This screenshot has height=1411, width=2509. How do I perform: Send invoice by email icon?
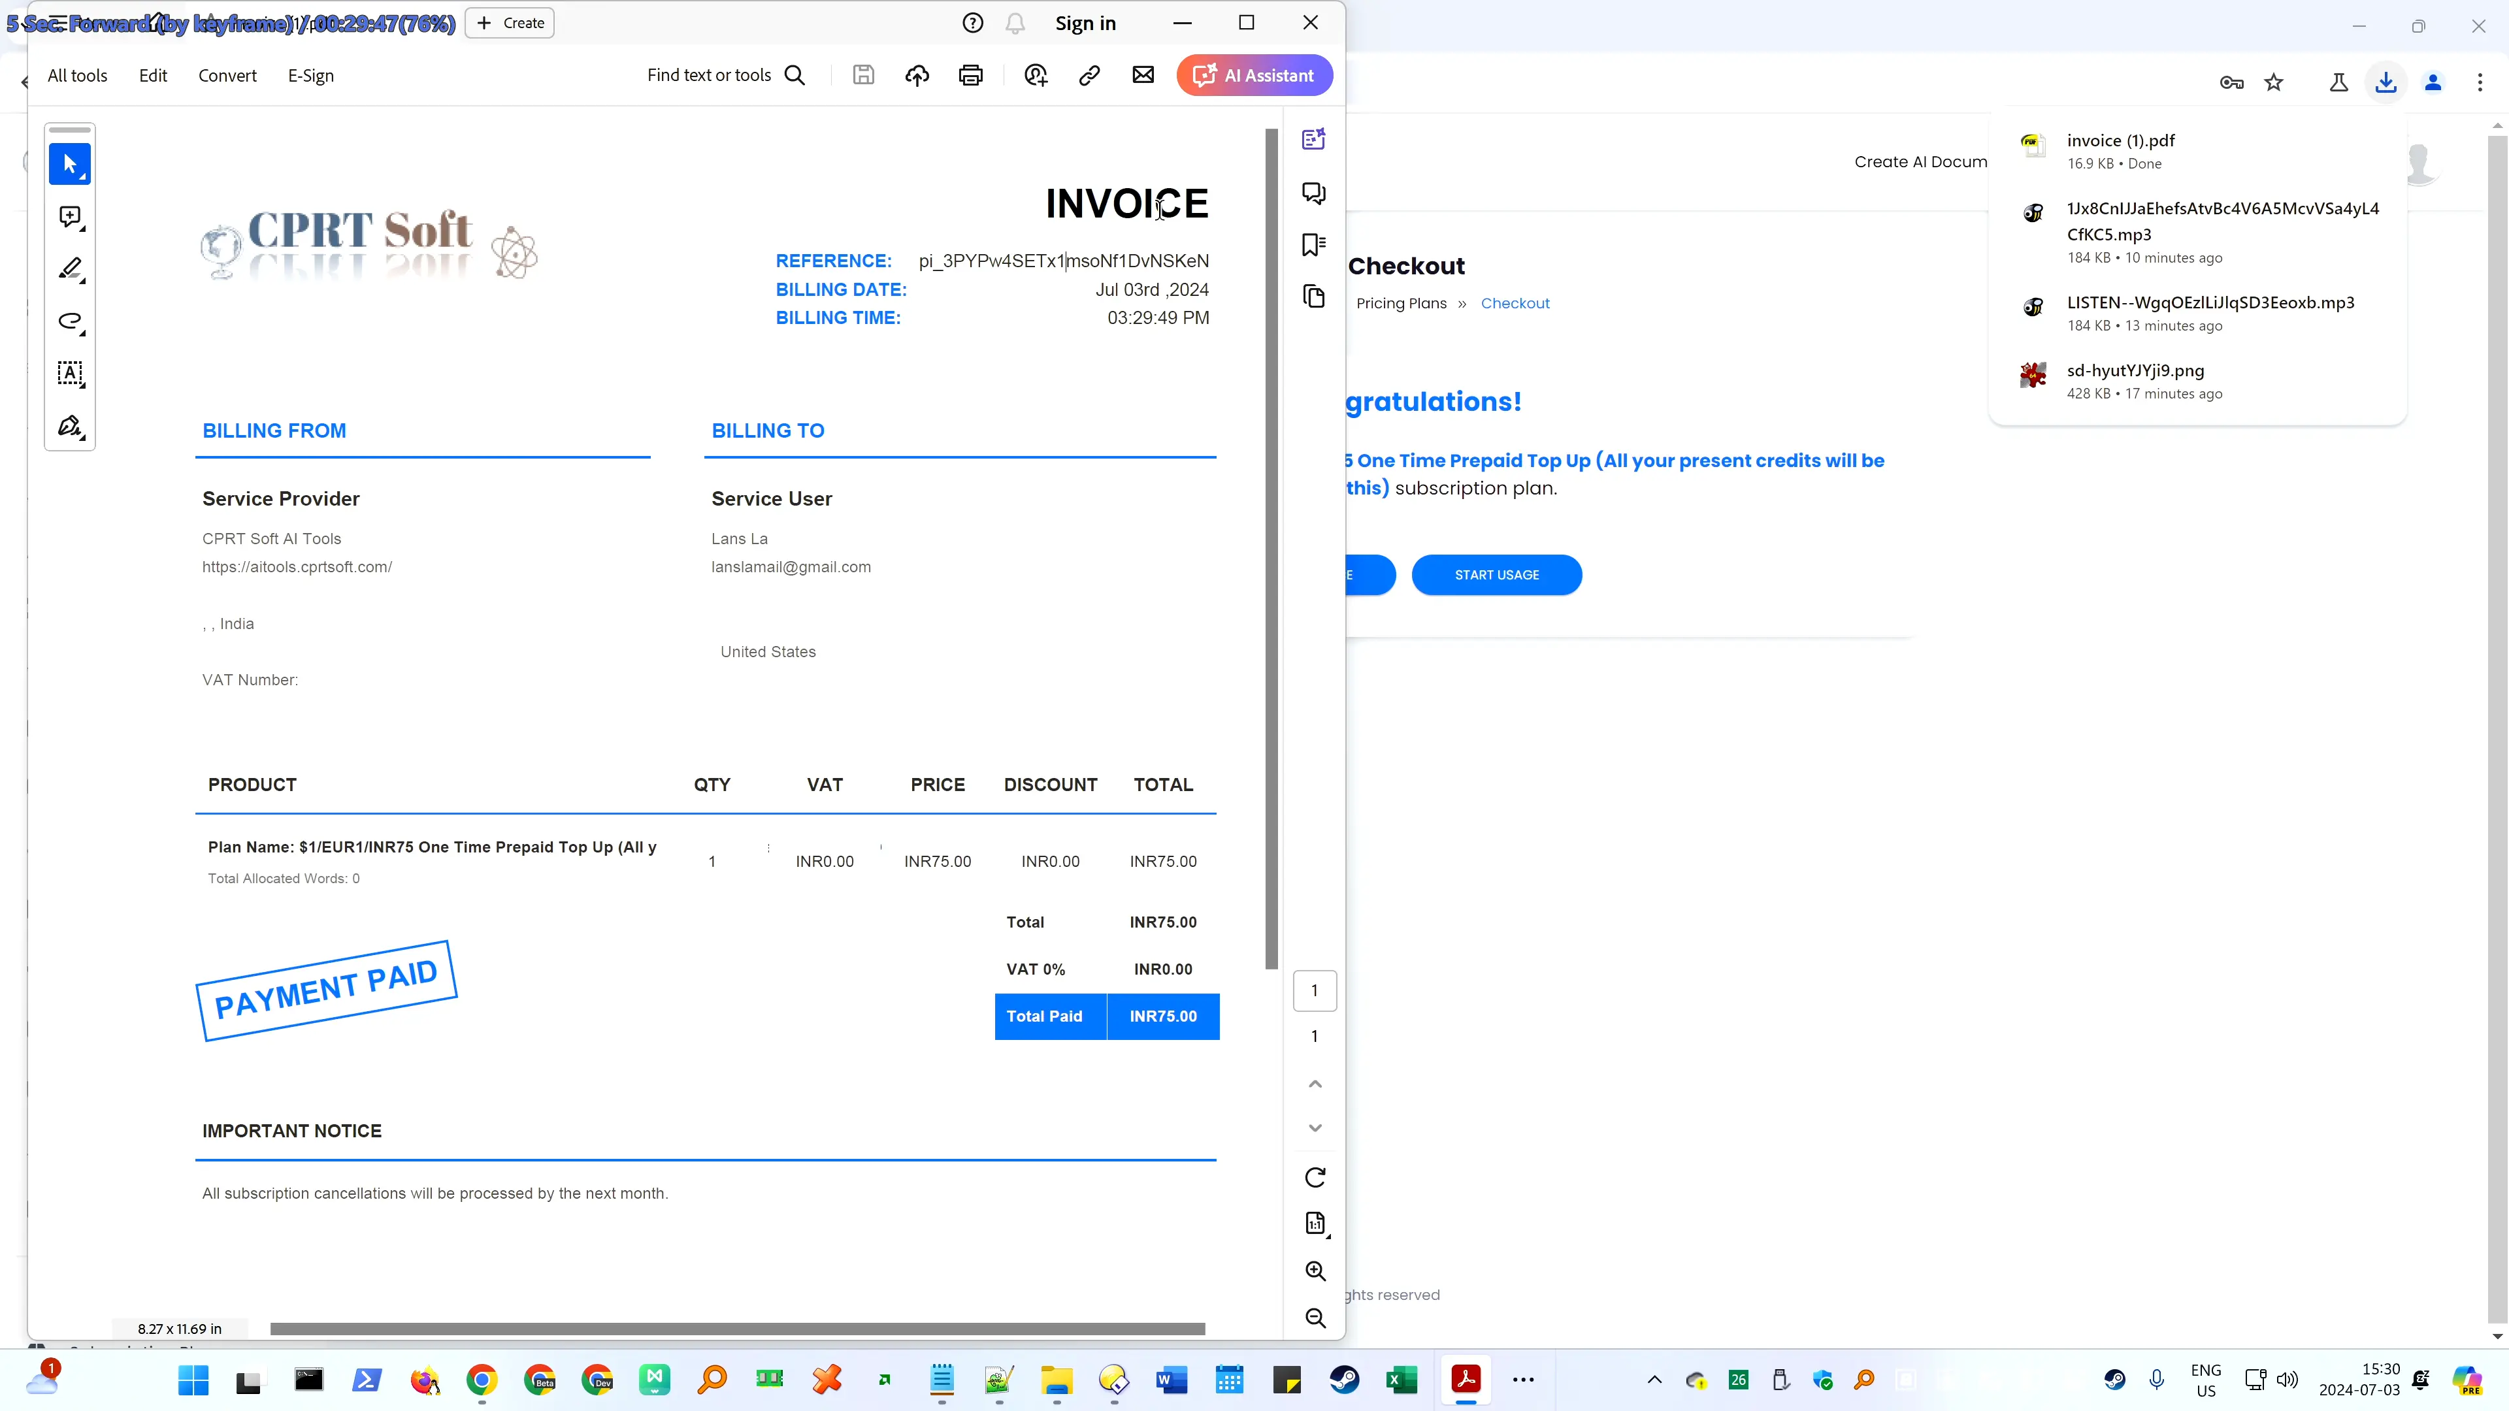(x=1143, y=75)
